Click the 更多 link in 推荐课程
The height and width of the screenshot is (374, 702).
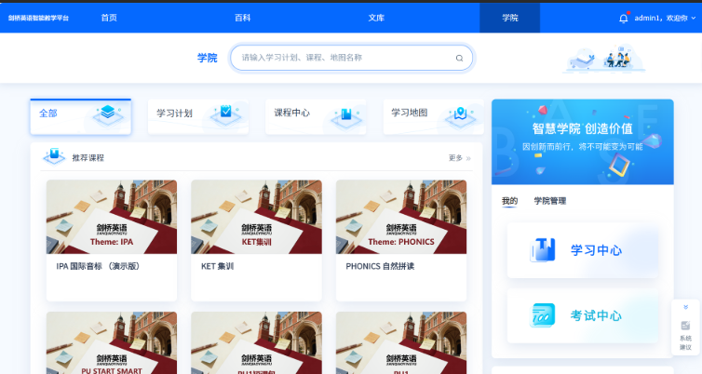[459, 158]
